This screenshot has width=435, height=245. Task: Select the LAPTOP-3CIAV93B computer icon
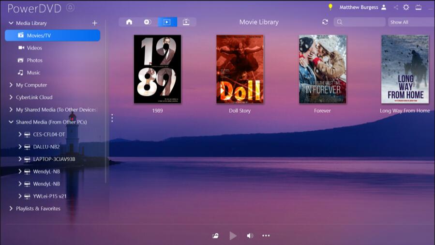[x=27, y=159]
